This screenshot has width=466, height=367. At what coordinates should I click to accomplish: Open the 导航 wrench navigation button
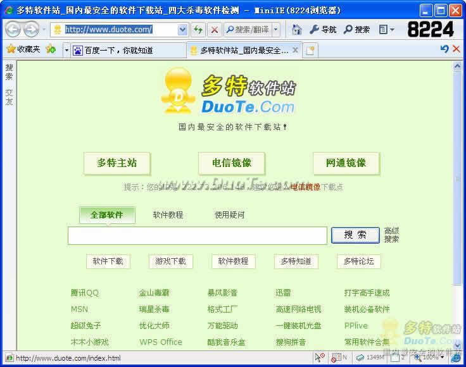(x=323, y=29)
